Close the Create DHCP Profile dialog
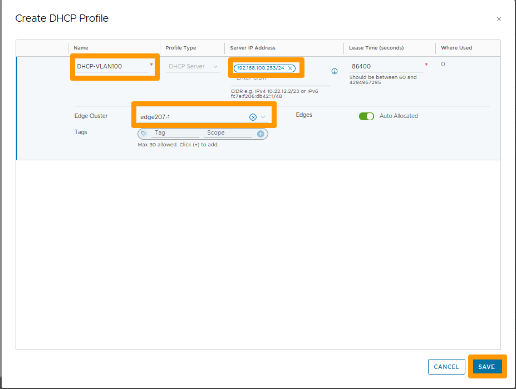516x389 pixels. tap(499, 18)
